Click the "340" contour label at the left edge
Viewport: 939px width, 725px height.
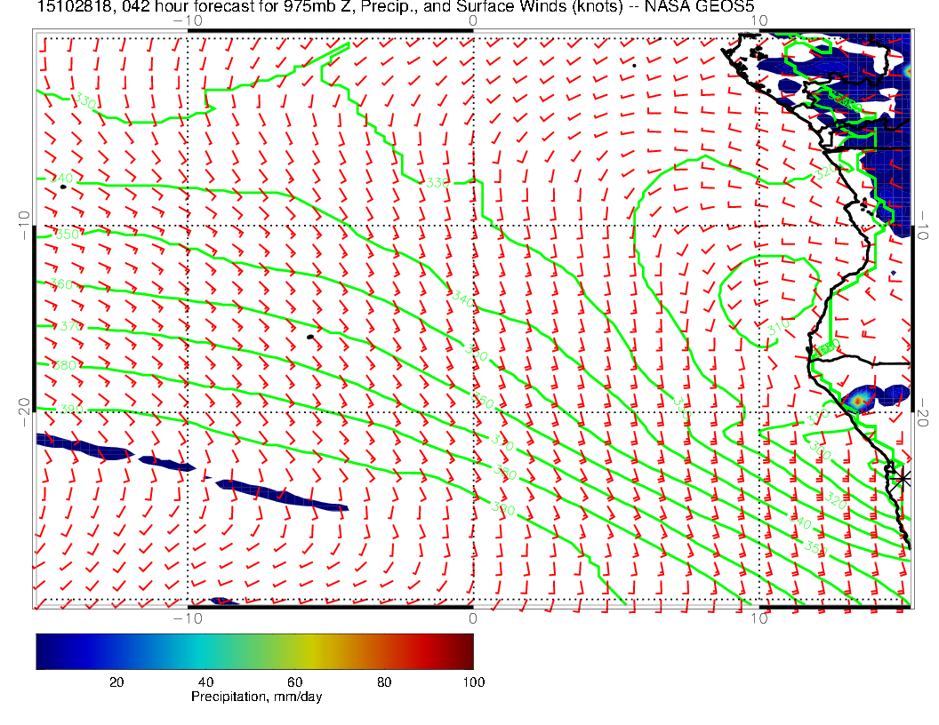(61, 179)
